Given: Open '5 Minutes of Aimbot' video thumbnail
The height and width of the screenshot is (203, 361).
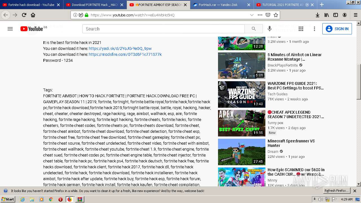Looking at the screenshot, I should 242,66.
